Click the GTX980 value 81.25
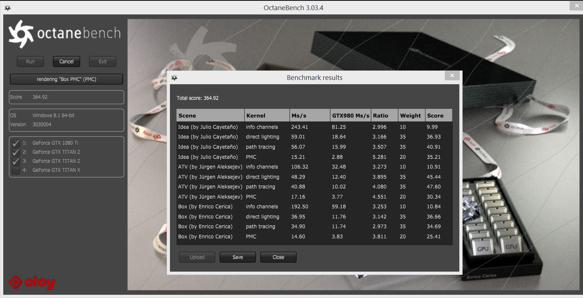The height and width of the screenshot is (298, 583). click(x=339, y=127)
